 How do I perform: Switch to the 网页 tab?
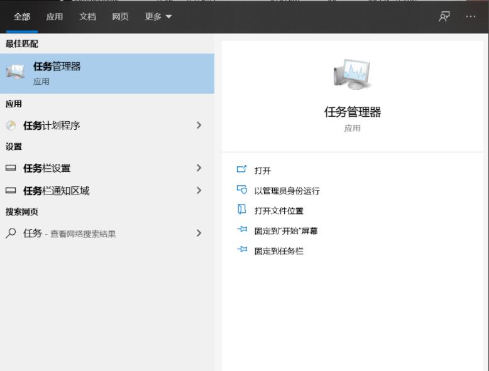pos(120,17)
